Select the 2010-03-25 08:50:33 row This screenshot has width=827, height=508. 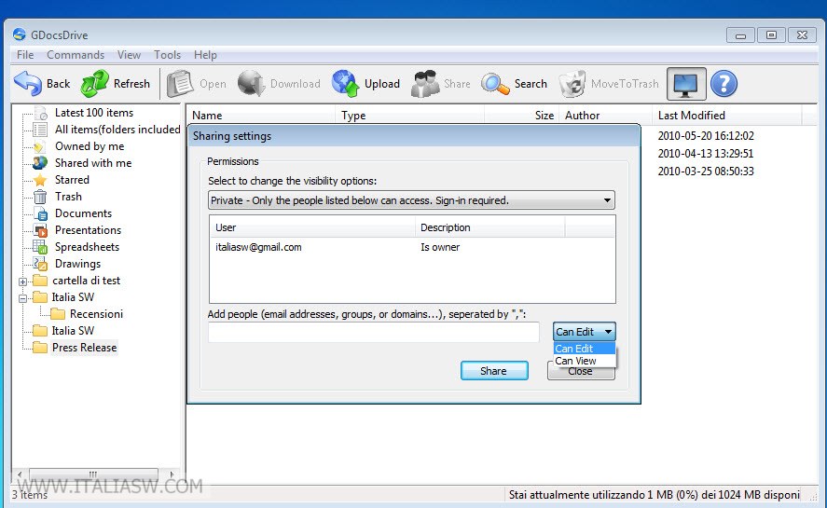pos(706,171)
